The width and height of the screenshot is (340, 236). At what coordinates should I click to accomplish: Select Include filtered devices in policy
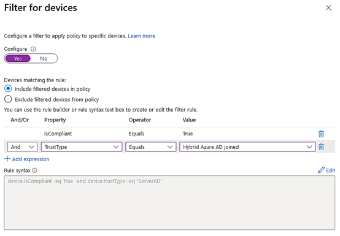pyautogui.click(x=8, y=88)
